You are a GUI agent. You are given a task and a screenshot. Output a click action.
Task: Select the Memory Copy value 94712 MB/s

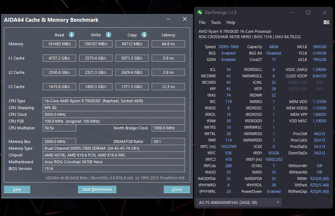click(132, 44)
